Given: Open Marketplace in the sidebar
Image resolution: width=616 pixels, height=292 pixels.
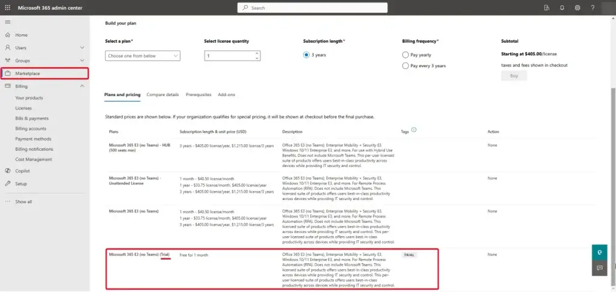Looking at the screenshot, I should pyautogui.click(x=45, y=73).
